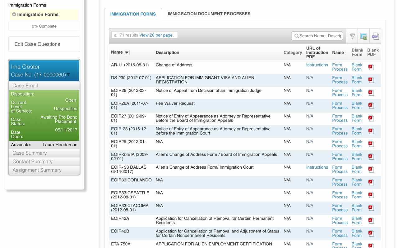Open the filter funnel icon above the table
Image resolution: width=398 pixels, height=248 pixels.
(352, 36)
